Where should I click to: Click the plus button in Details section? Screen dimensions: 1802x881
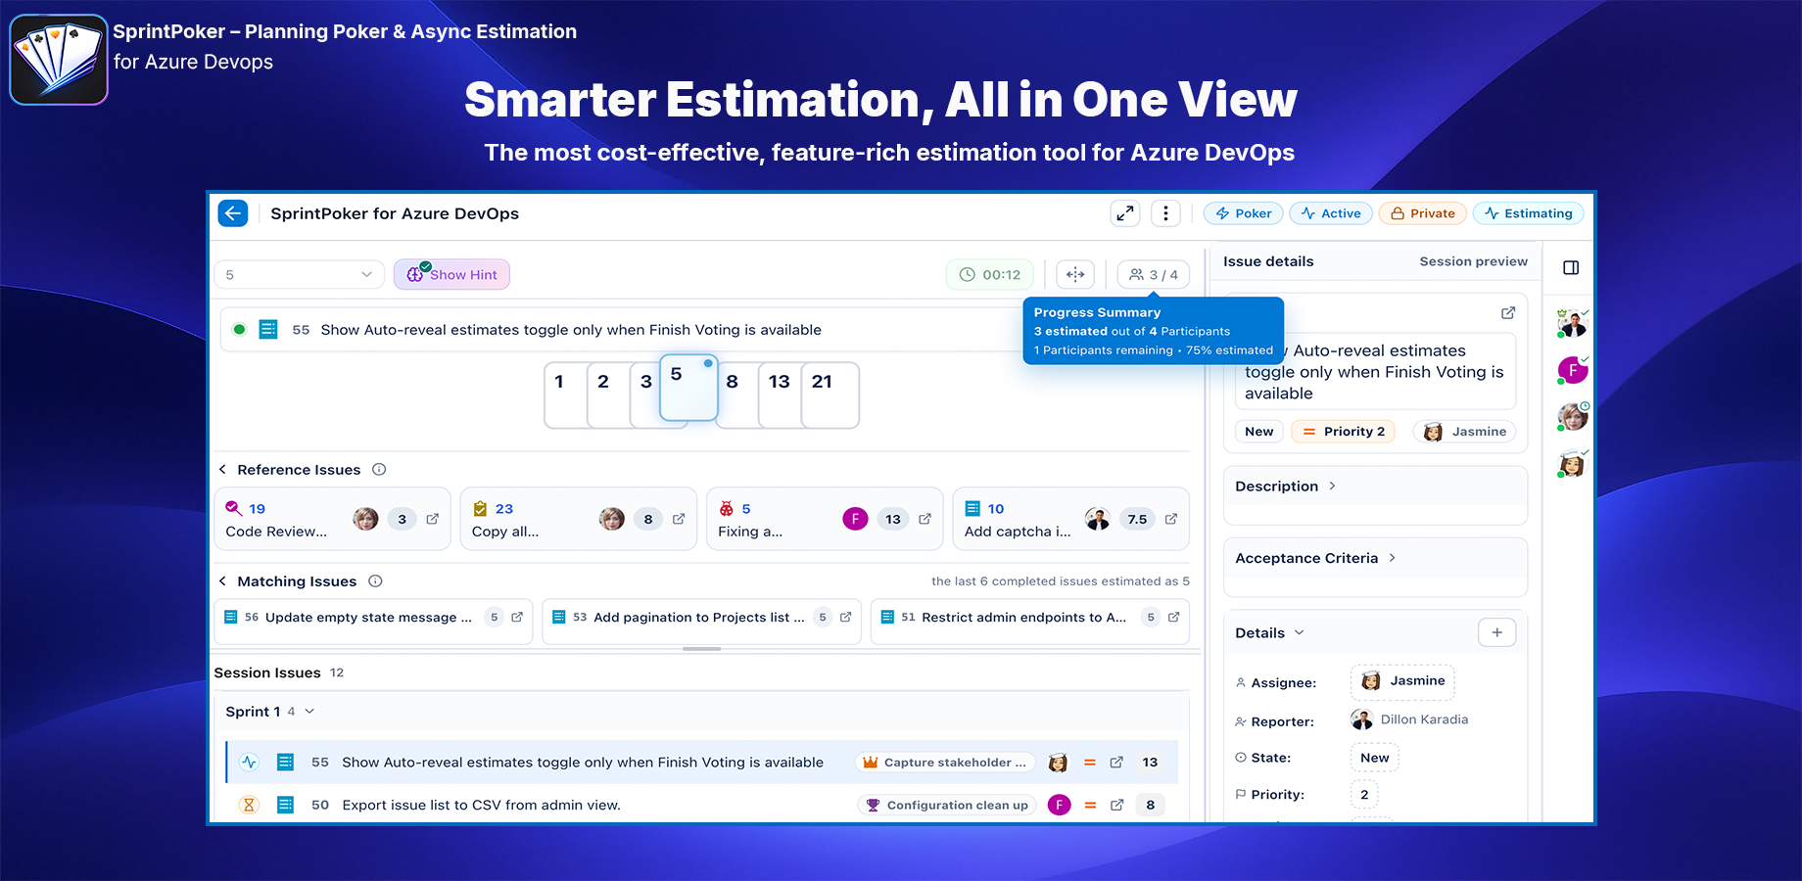click(1496, 632)
